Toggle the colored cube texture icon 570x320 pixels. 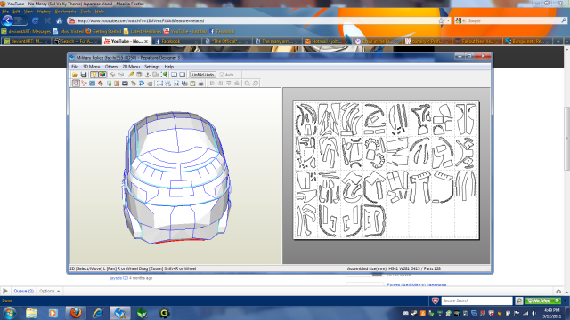click(102, 75)
